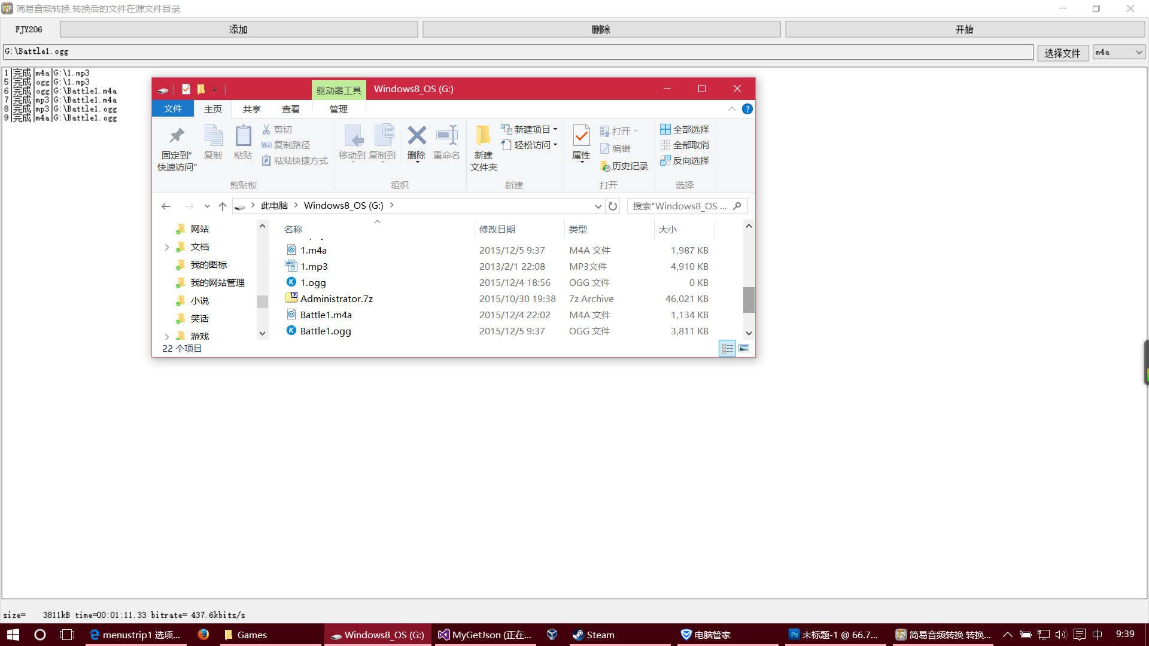Expand the 文档 folder tree node
This screenshot has width=1149, height=646.
point(167,247)
